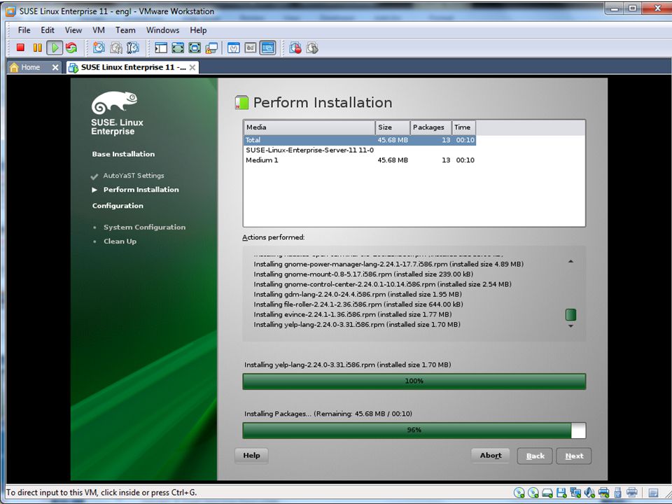The image size is (672, 504).
Task: Power off the VM with the red stop icon
Action: (x=20, y=48)
